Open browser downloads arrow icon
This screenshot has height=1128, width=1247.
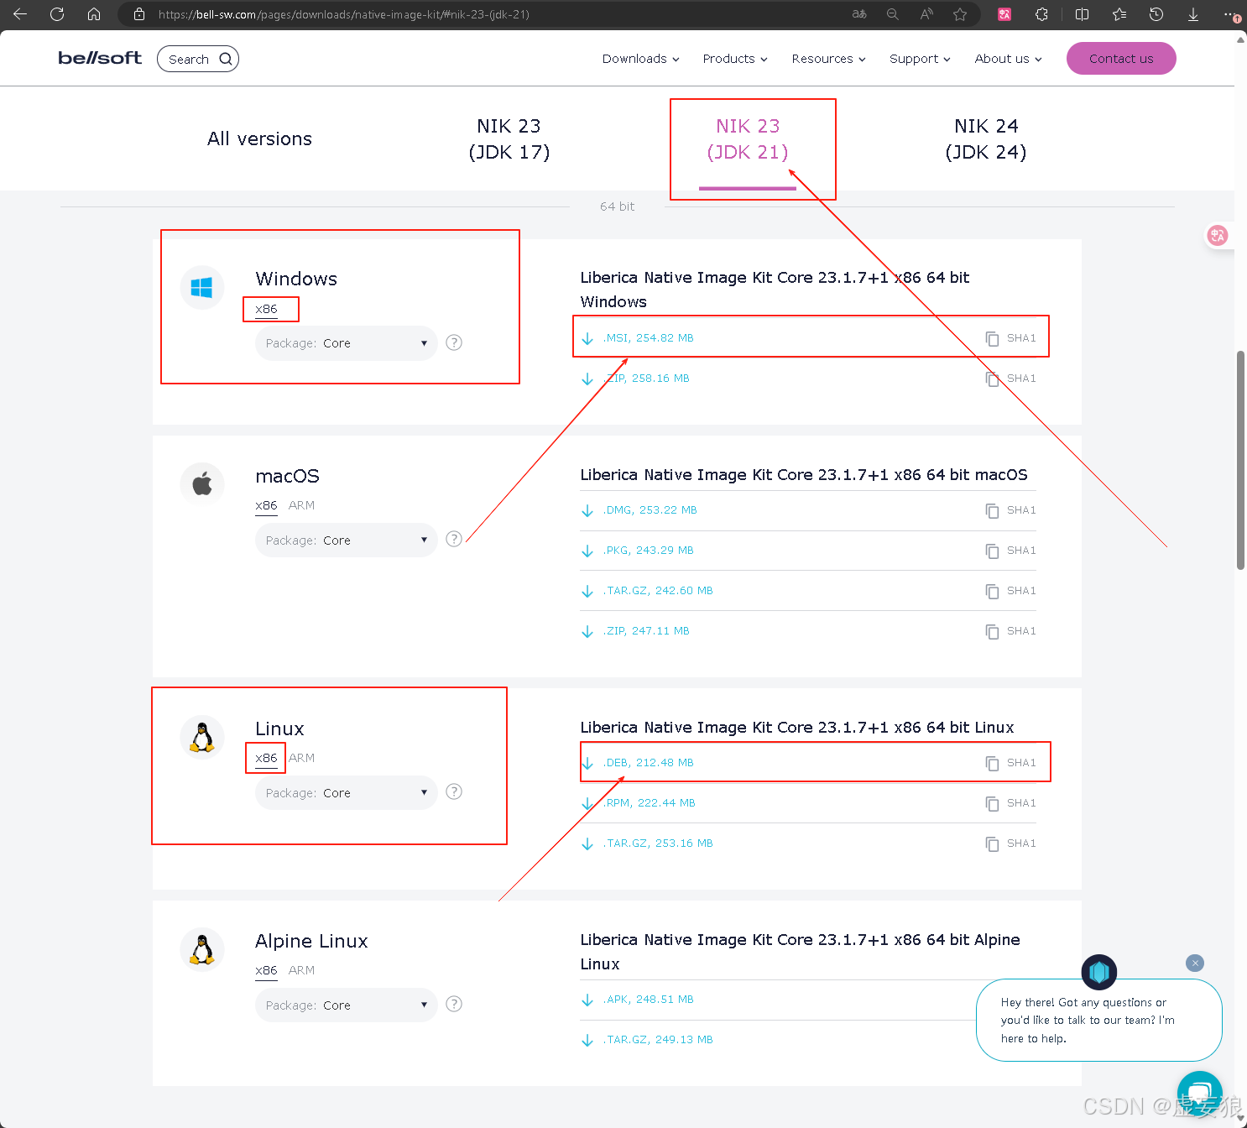coord(1192,14)
